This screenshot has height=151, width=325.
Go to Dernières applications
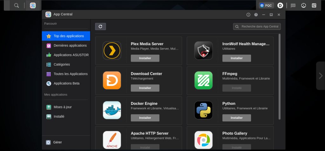pyautogui.click(x=66, y=45)
